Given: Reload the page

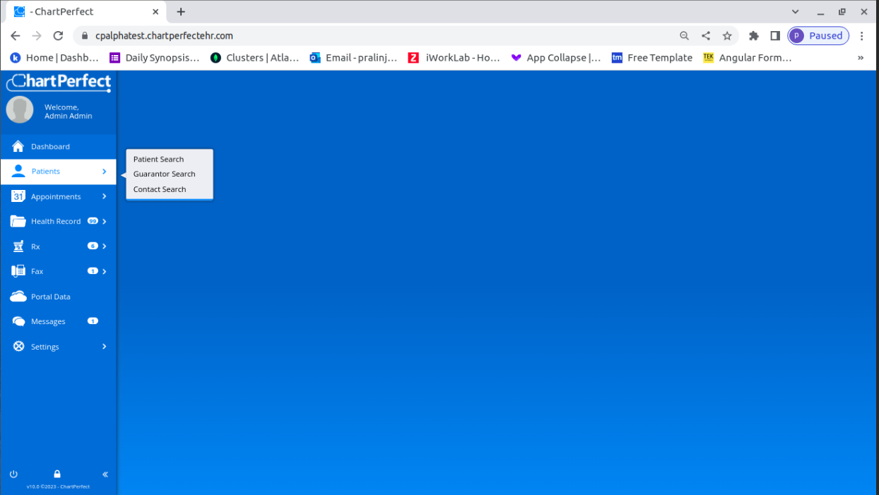Looking at the screenshot, I should tap(58, 35).
